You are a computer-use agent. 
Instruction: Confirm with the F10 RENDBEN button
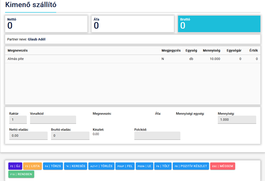click(x=20, y=174)
